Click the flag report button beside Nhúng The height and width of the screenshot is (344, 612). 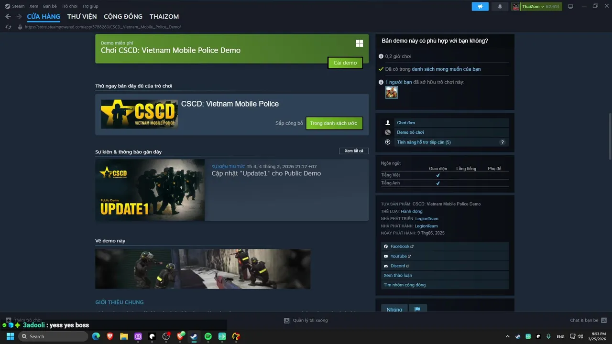tap(417, 309)
